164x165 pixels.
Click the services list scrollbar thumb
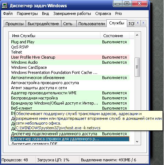137,67
